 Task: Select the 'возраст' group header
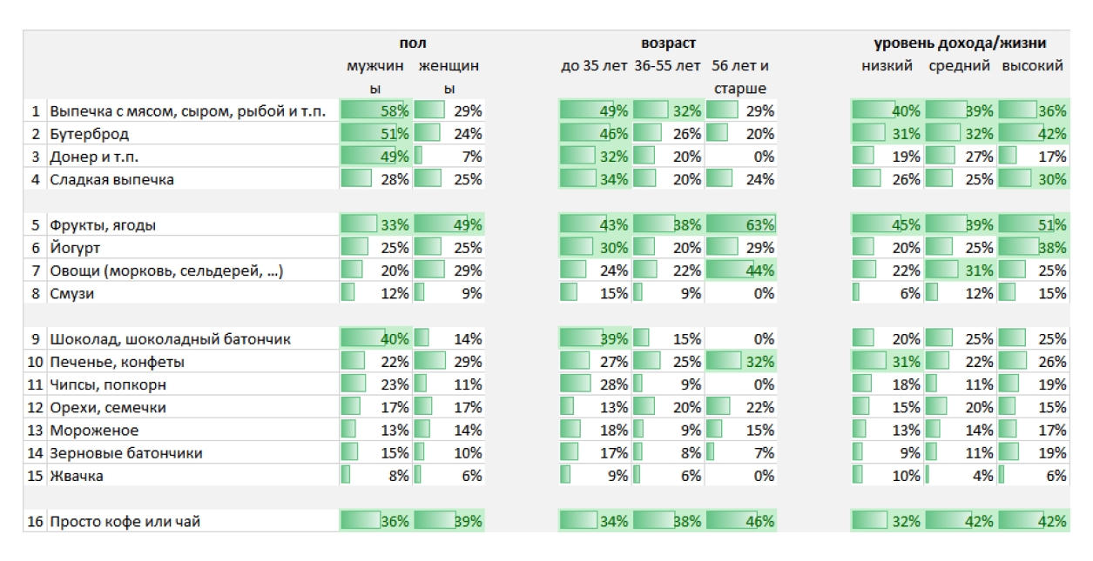click(x=668, y=43)
